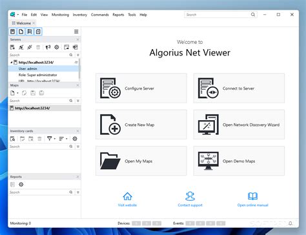
Task: Click the Maps panel search field
Action: tap(39, 101)
